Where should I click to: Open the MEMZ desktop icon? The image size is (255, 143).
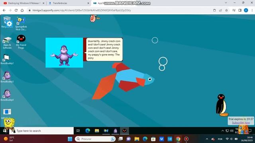click(x=7, y=114)
